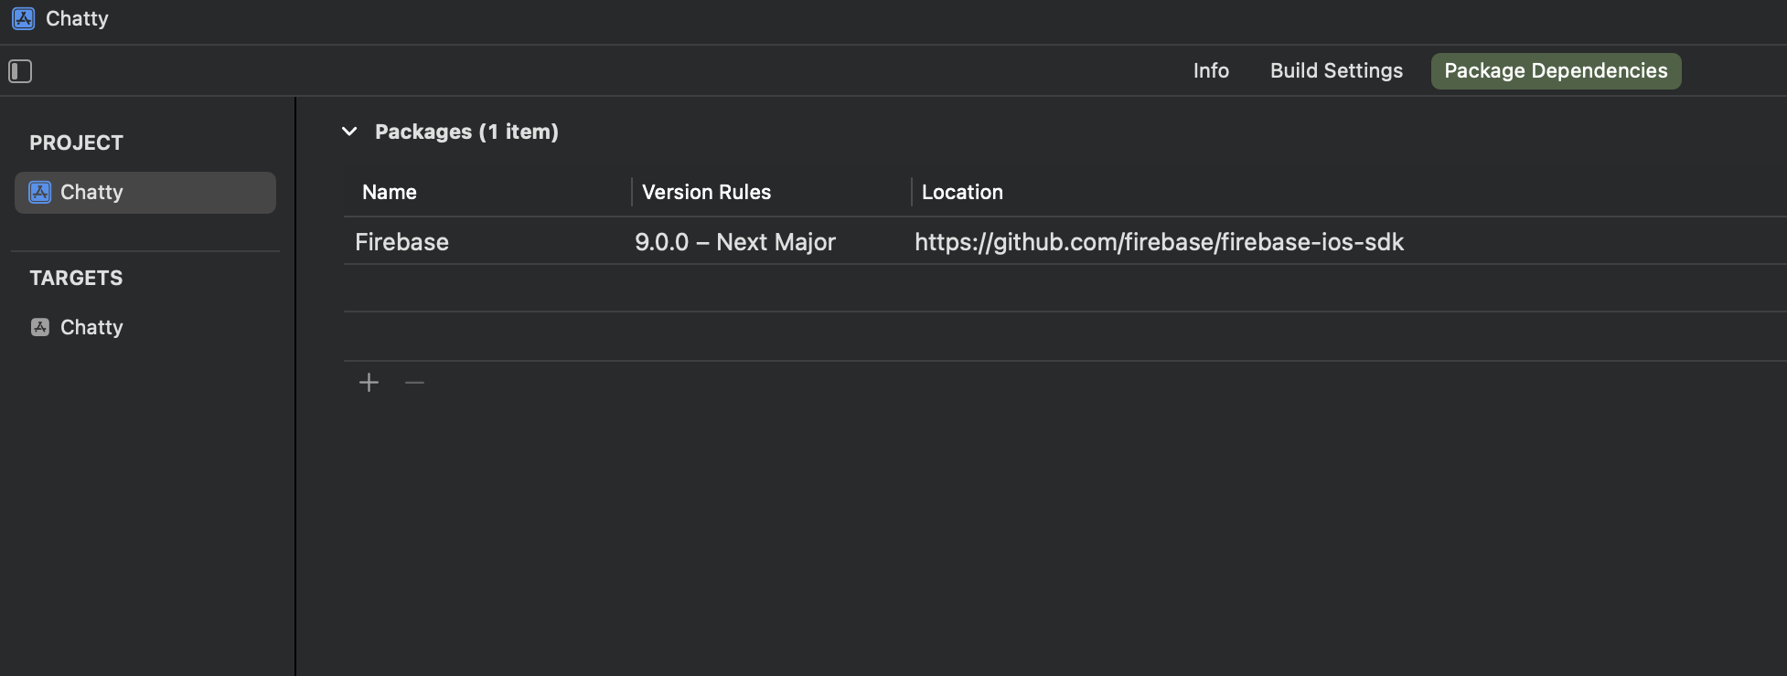Click the Location column header
The height and width of the screenshot is (676, 1787).
click(962, 192)
